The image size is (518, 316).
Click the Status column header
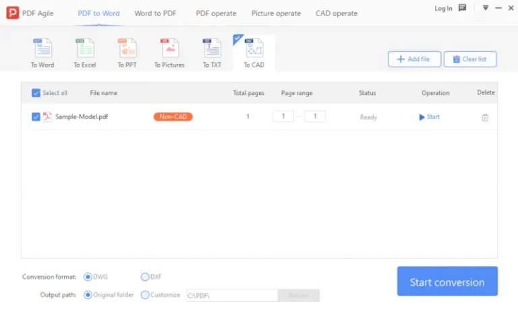coord(368,93)
